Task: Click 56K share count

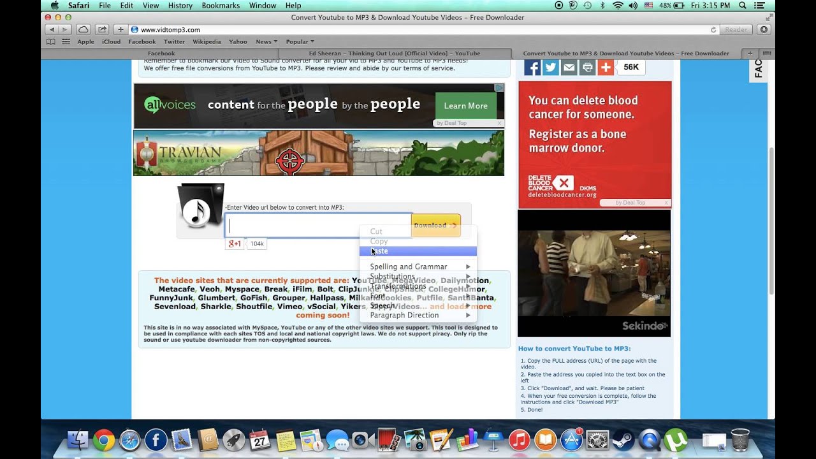Action: (631, 67)
